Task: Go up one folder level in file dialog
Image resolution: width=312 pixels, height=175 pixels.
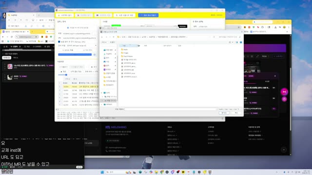Action: point(114,37)
